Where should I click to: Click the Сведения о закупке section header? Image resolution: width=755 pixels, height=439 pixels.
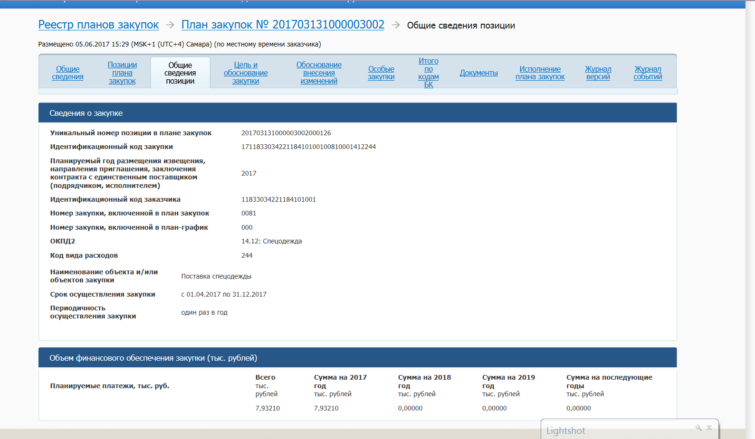(x=86, y=113)
